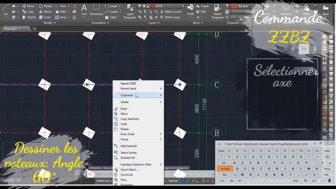The width and height of the screenshot is (336, 189).
Task: Click Match Layer button
Action: click(170, 17)
